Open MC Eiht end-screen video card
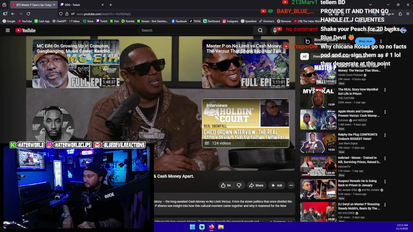 [76, 64]
